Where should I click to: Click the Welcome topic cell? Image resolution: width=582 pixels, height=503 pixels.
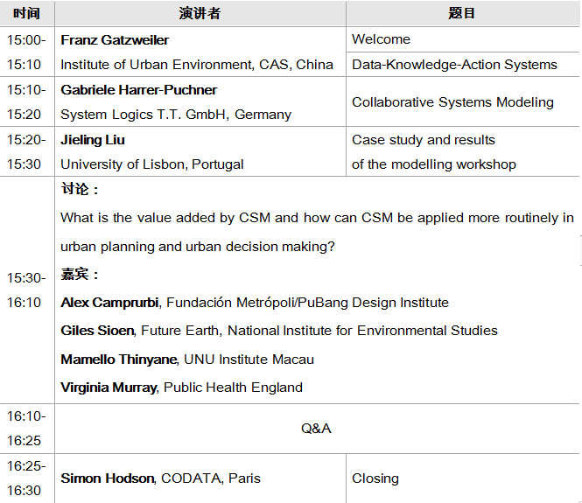coord(381,39)
